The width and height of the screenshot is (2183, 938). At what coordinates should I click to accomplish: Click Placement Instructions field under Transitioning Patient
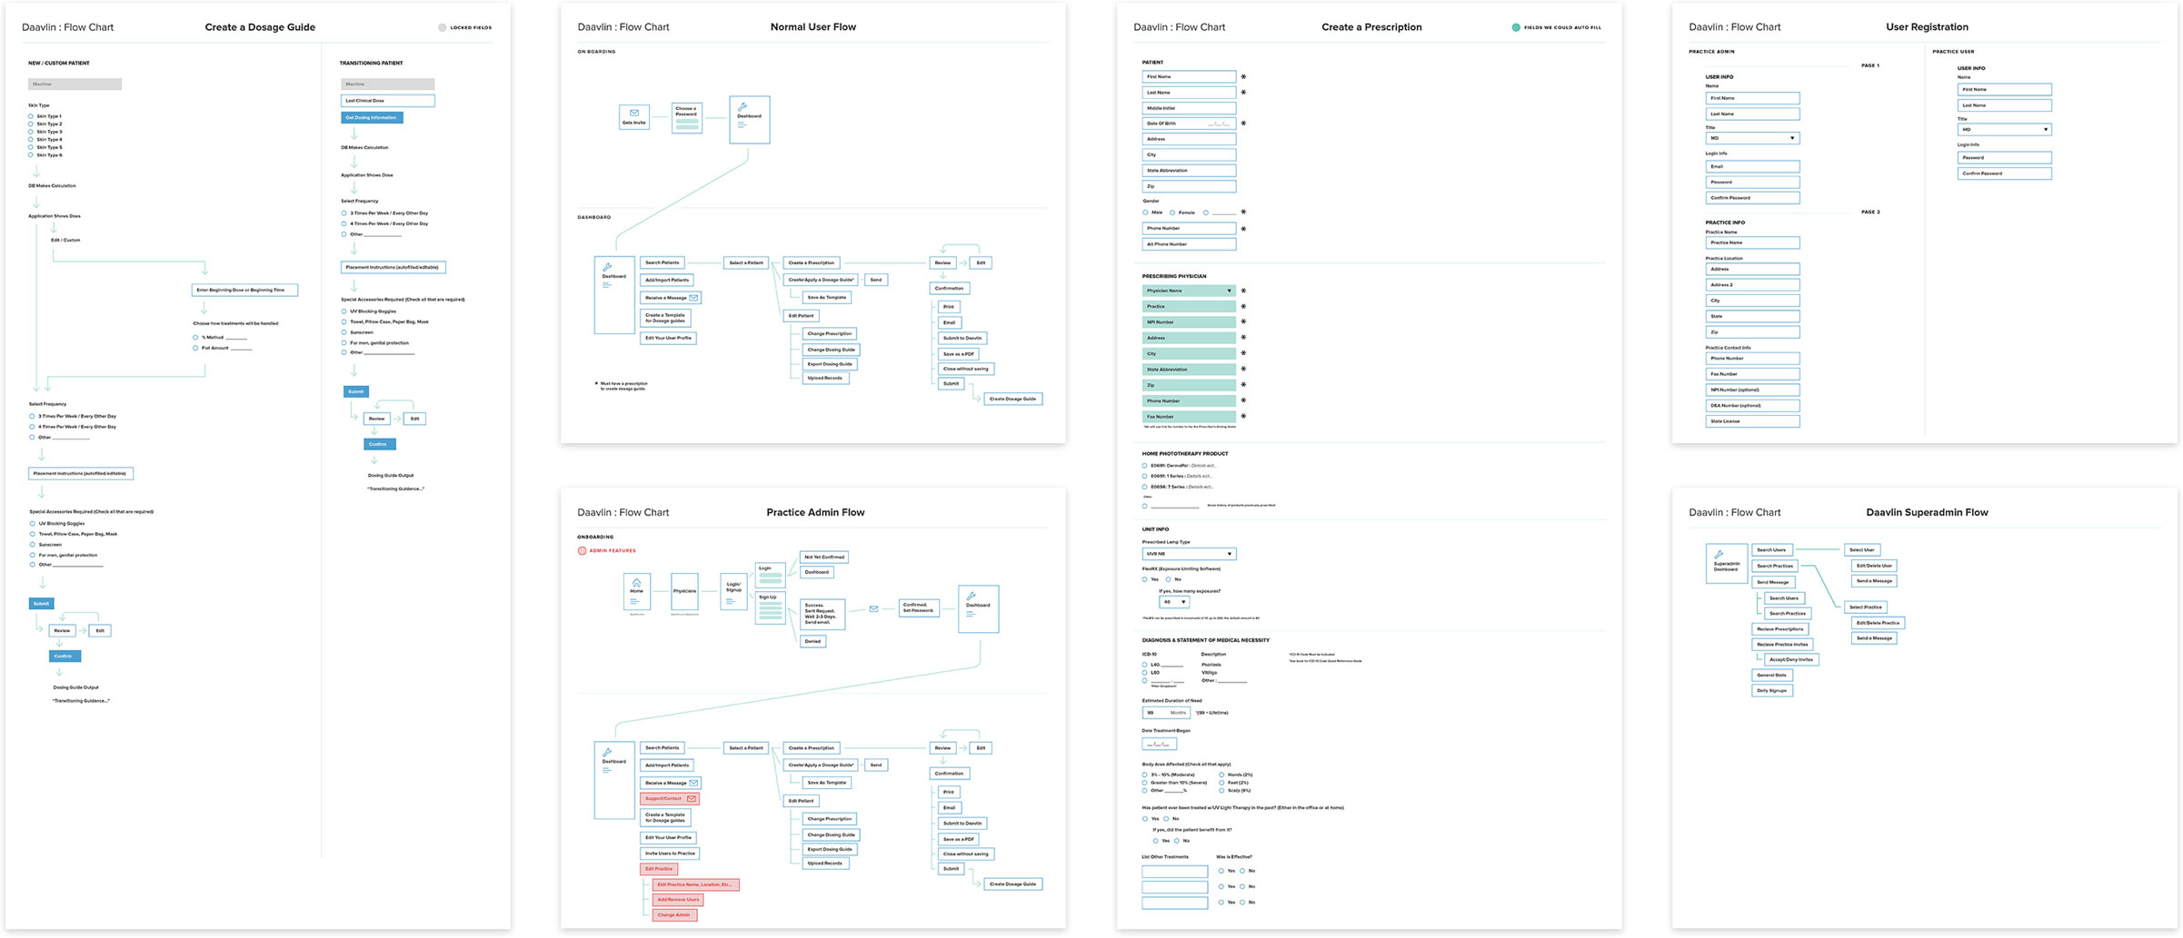[393, 268]
